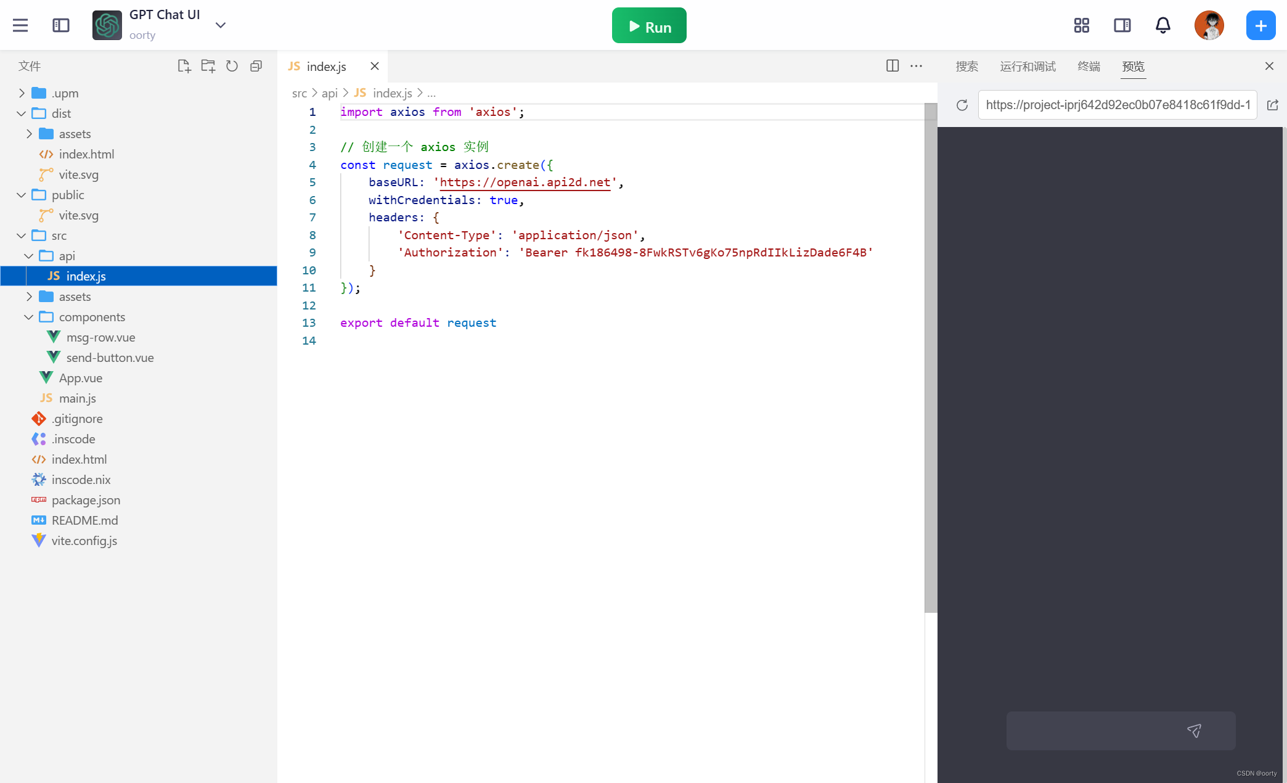Create a new folder in explorer

pyautogui.click(x=208, y=66)
